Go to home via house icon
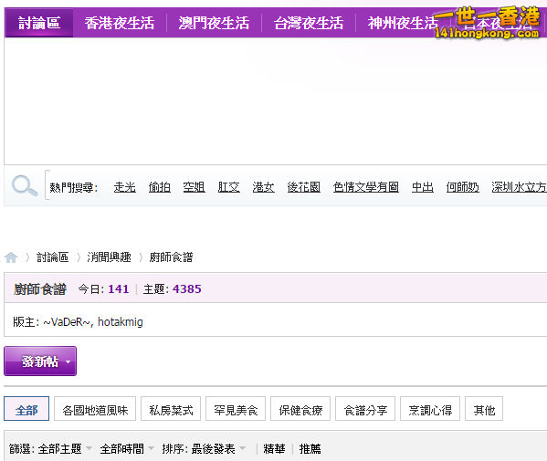 11,257
